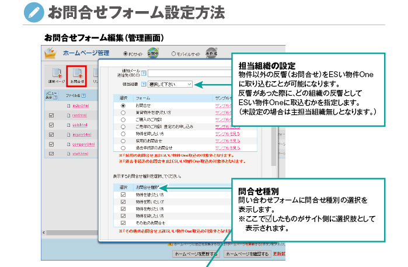View sample link for 採用のお問合せ

coord(228,141)
